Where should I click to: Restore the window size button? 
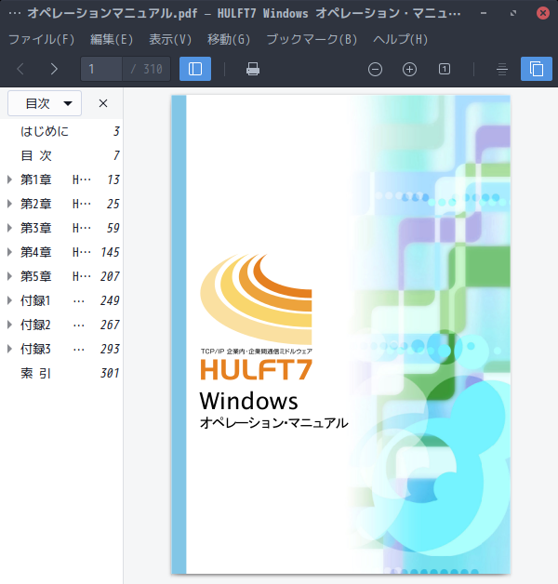click(513, 13)
